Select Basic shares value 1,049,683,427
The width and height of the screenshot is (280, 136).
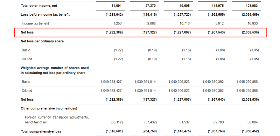pos(111,82)
